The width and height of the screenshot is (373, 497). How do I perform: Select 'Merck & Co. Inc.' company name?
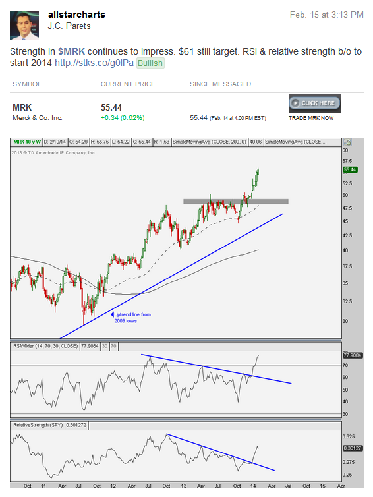[38, 118]
